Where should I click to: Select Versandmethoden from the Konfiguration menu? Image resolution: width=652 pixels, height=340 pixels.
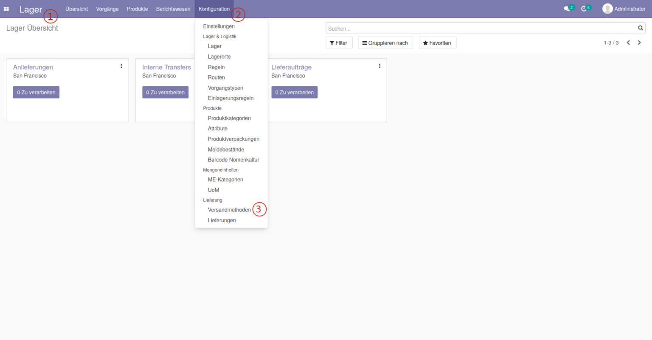tap(229, 210)
